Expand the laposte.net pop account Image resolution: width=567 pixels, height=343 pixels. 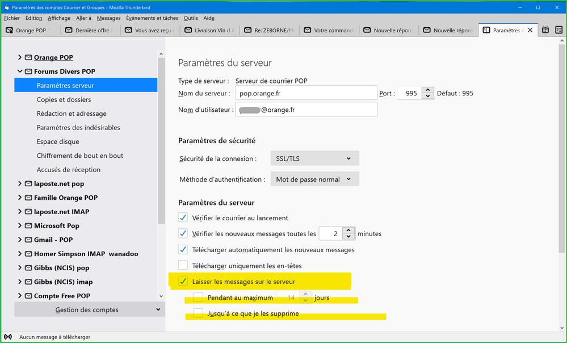[x=20, y=183]
